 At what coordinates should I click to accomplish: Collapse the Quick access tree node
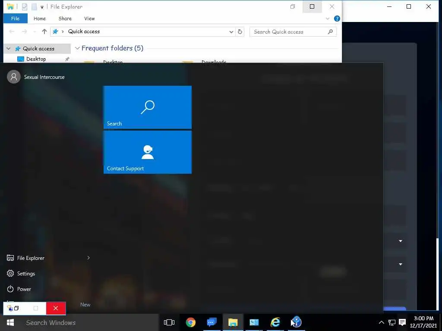9,49
